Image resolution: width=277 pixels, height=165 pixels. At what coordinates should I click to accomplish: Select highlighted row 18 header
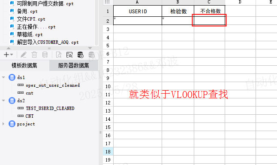point(108,152)
